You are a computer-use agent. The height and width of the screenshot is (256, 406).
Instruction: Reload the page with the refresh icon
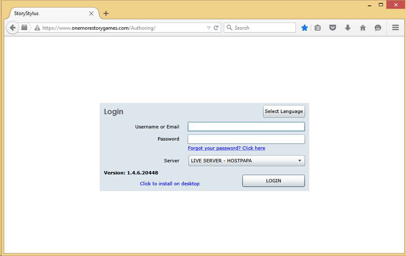216,28
